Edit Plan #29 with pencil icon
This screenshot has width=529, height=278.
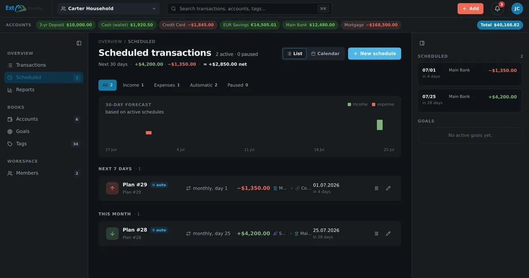(x=388, y=188)
